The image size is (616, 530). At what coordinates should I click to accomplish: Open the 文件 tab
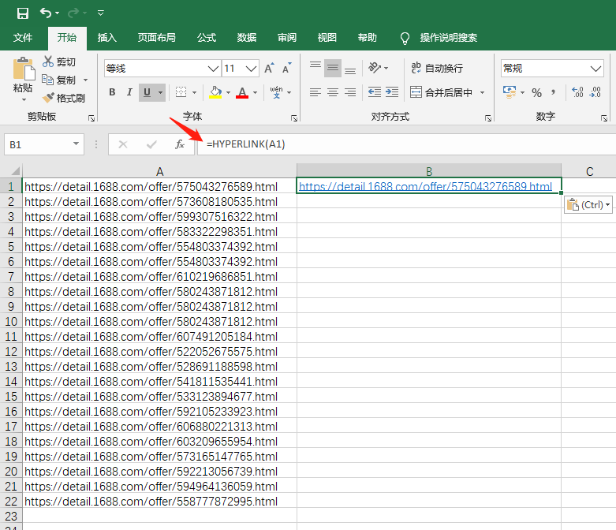coord(23,38)
